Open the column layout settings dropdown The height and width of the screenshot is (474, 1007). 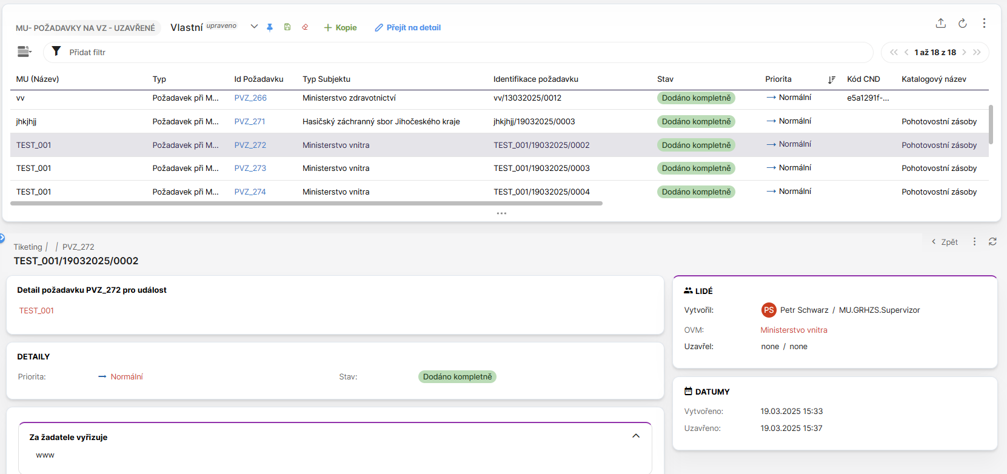24,52
